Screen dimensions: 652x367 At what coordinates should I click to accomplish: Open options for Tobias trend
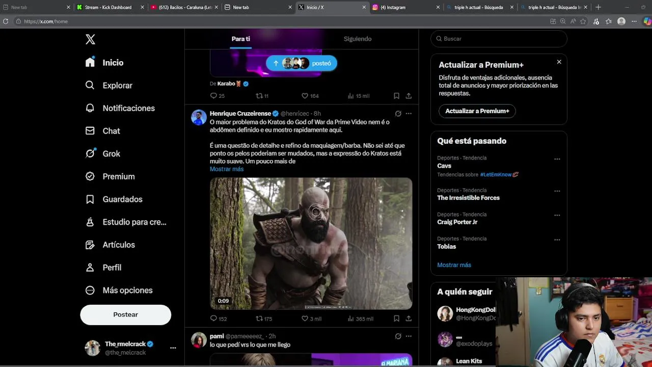[557, 240]
